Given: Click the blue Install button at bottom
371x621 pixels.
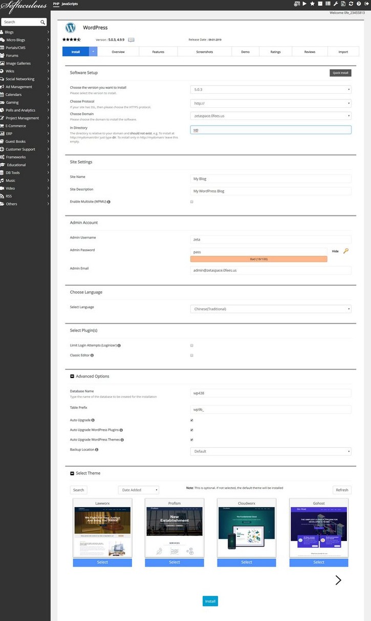Looking at the screenshot, I should (210, 601).
